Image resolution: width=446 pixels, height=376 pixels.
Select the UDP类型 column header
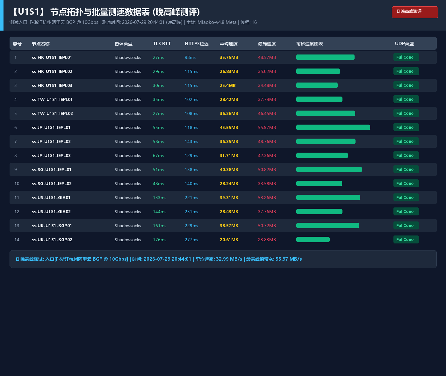point(404,44)
